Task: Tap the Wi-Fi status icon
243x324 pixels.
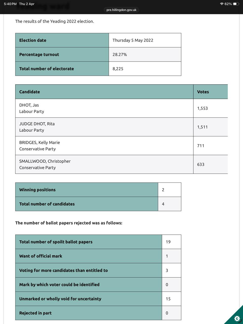Action: (x=222, y=4)
